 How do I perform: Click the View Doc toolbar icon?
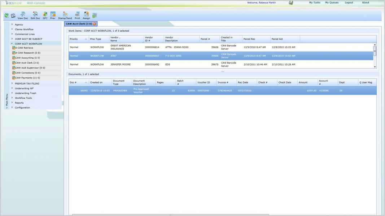(22, 15)
